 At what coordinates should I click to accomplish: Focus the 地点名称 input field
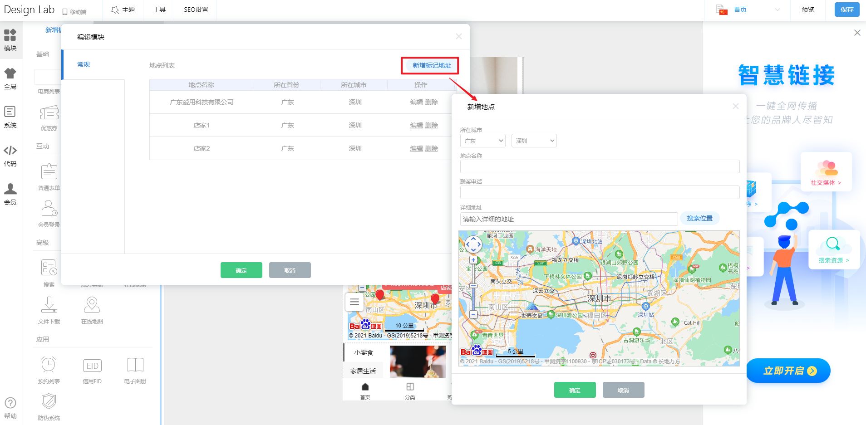click(600, 166)
